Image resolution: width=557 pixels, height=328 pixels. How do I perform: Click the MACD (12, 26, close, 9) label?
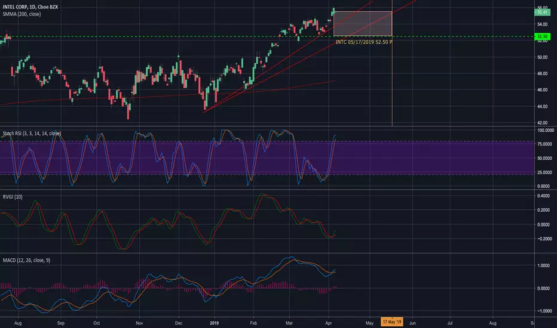click(26, 260)
